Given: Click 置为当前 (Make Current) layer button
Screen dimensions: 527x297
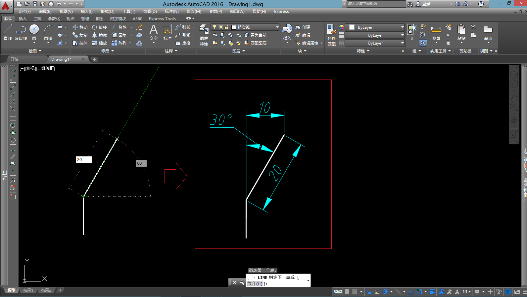Looking at the screenshot, I should coord(255,35).
